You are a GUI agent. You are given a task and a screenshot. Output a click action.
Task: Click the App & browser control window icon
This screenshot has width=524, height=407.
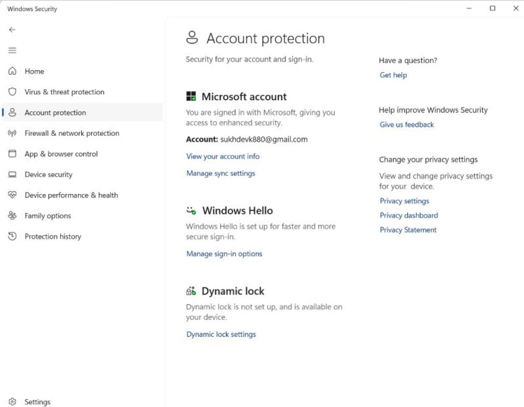pyautogui.click(x=12, y=154)
